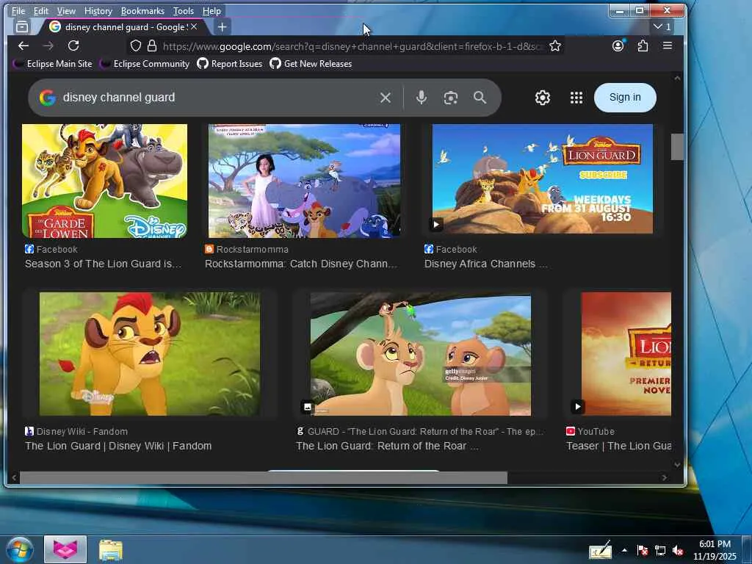Open the tablet input panel tray icon
752x564 pixels.
pos(601,550)
